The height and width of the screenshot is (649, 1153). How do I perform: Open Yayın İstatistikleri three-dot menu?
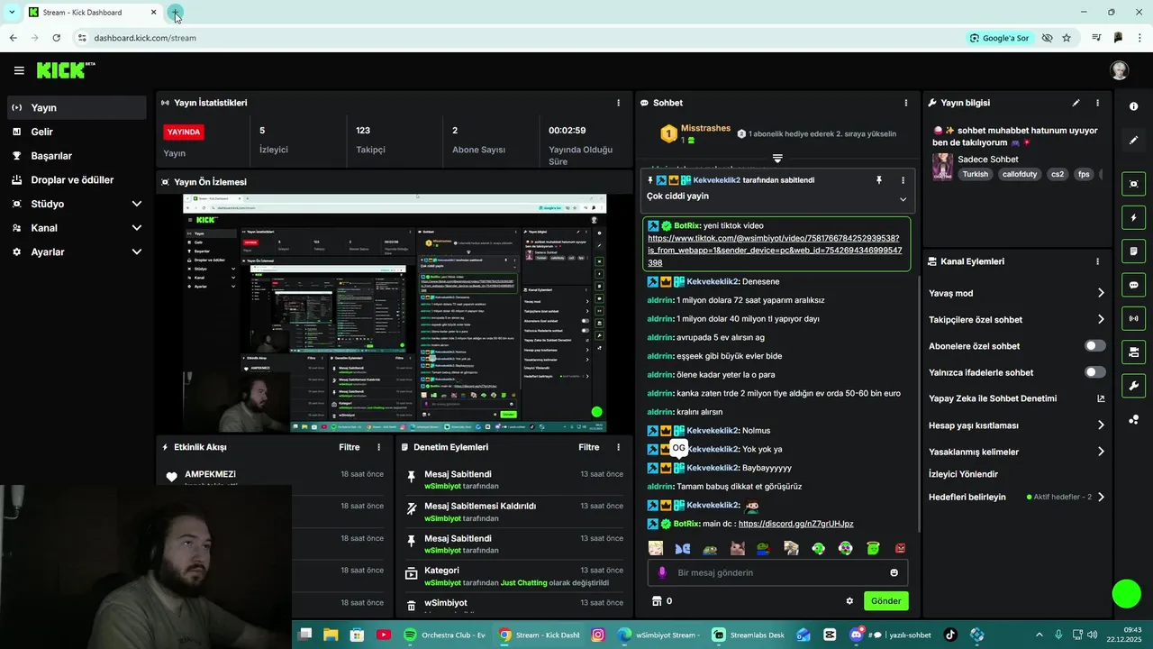[618, 103]
